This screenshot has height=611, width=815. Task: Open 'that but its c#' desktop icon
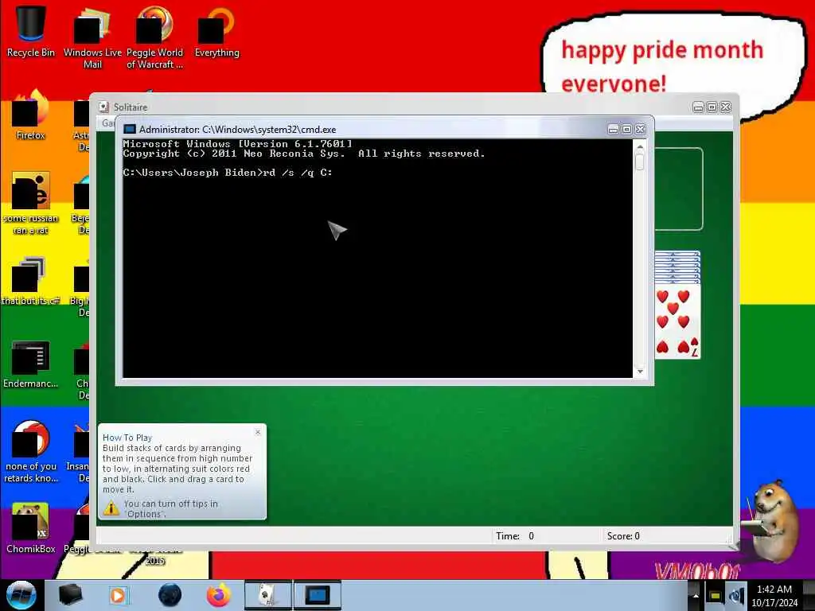pyautogui.click(x=31, y=279)
